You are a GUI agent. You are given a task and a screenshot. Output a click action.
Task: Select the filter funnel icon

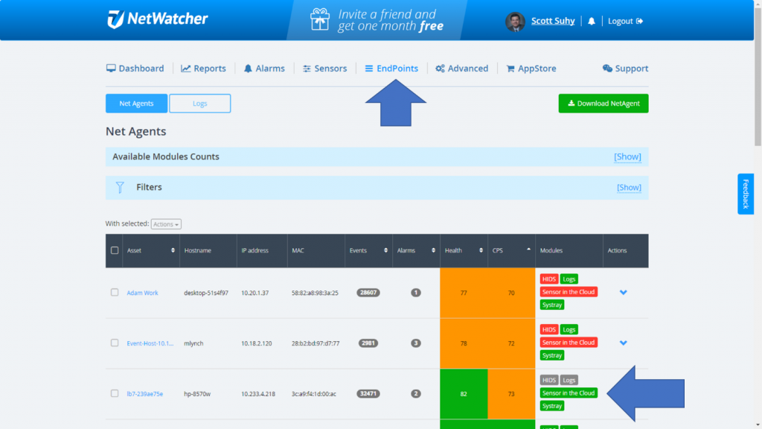tap(120, 187)
